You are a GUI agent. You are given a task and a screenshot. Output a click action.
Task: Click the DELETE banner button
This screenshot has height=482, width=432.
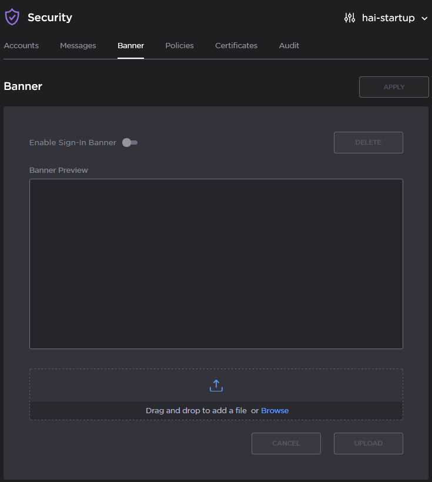tap(368, 142)
